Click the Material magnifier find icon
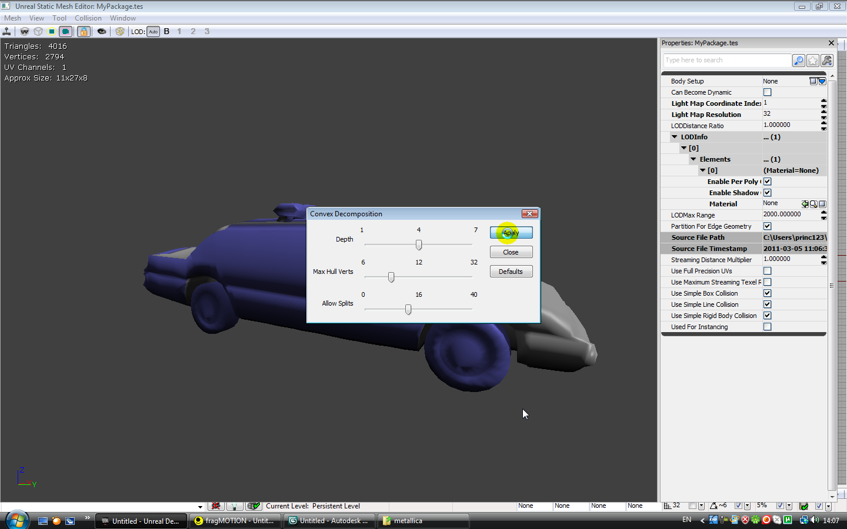Image resolution: width=847 pixels, height=529 pixels. pyautogui.click(x=813, y=204)
